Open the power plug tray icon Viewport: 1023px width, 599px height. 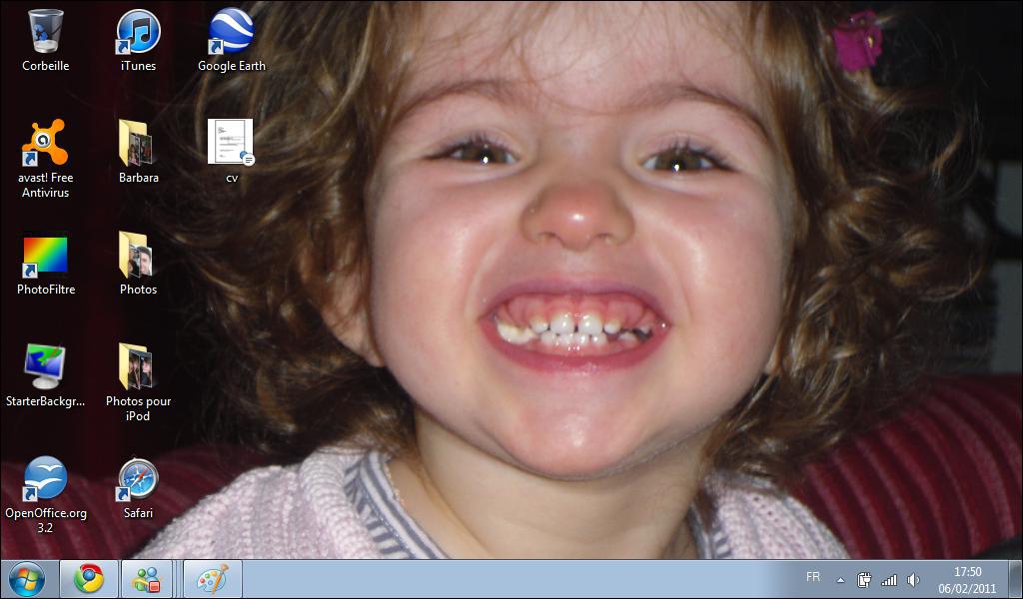click(864, 579)
